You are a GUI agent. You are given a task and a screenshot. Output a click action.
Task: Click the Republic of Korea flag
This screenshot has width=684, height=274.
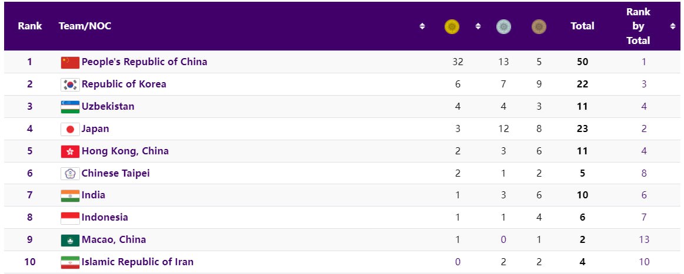pyautogui.click(x=70, y=84)
